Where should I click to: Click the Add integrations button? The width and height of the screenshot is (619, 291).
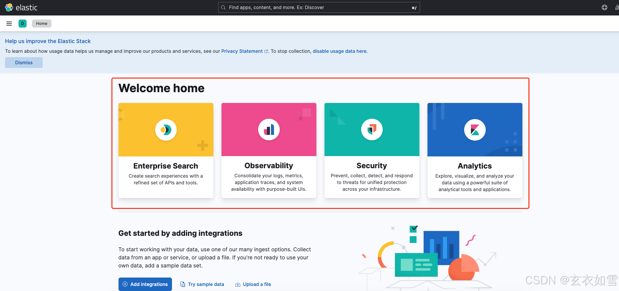coord(145,284)
